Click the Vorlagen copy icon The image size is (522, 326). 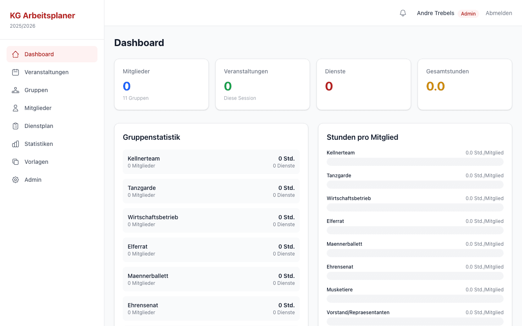point(15,162)
